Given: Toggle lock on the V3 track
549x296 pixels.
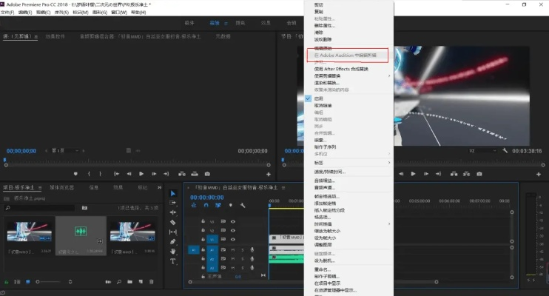Looking at the screenshot, I should coord(203,221).
